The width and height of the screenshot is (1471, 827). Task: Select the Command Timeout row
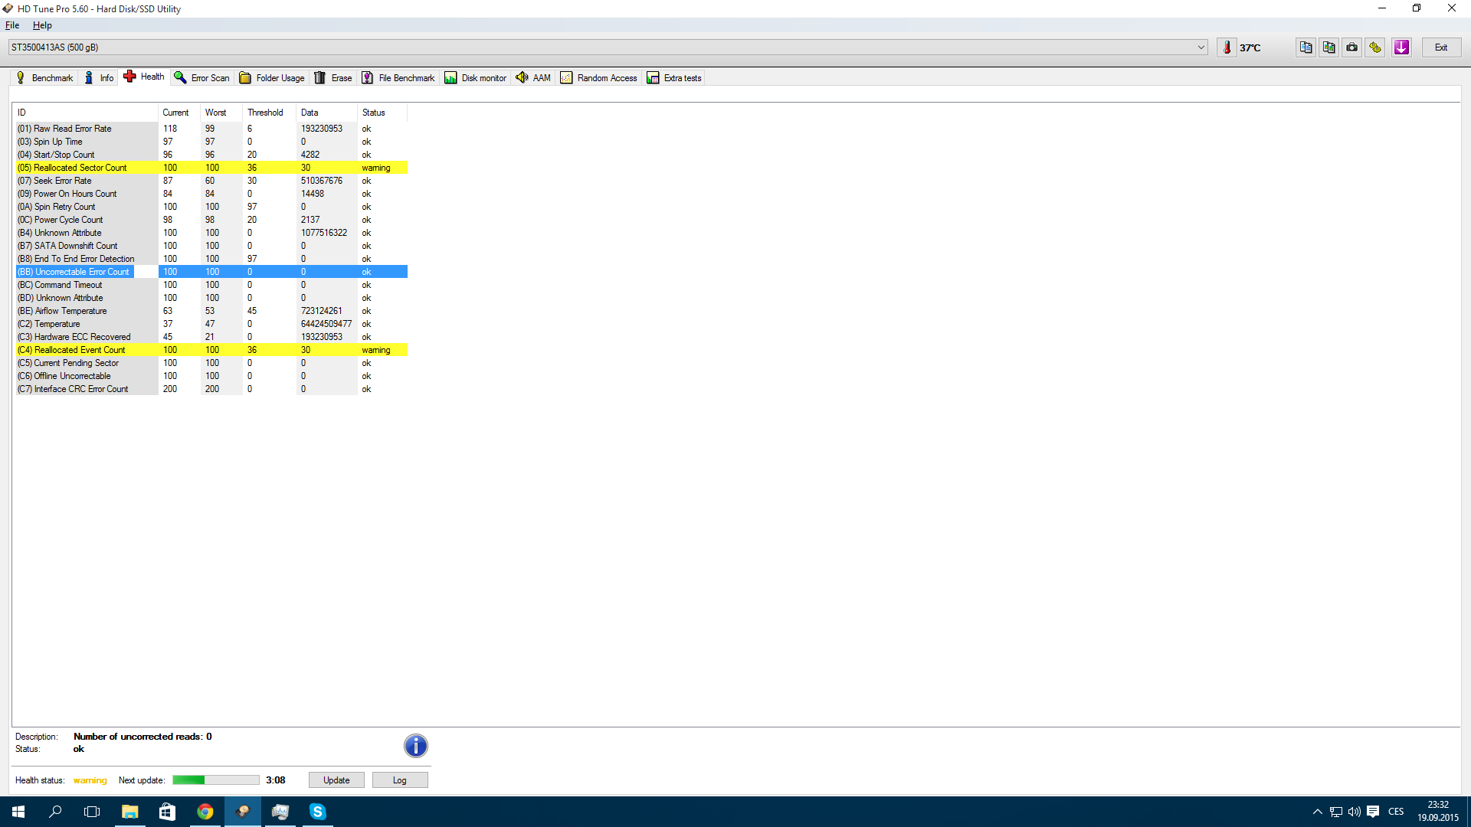click(x=211, y=285)
